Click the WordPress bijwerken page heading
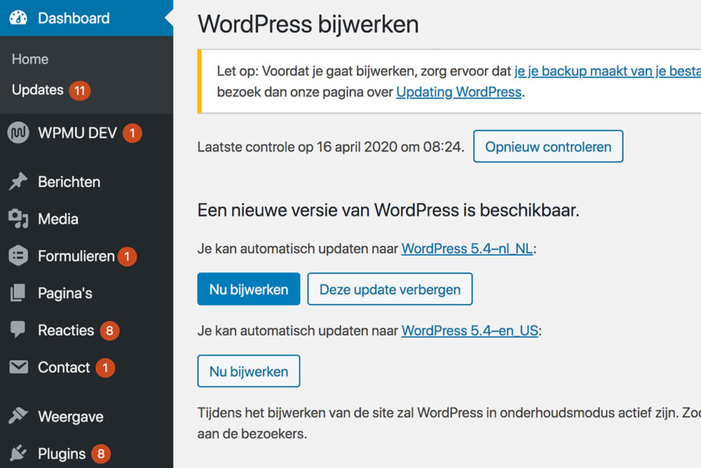This screenshot has width=701, height=468. point(308,24)
